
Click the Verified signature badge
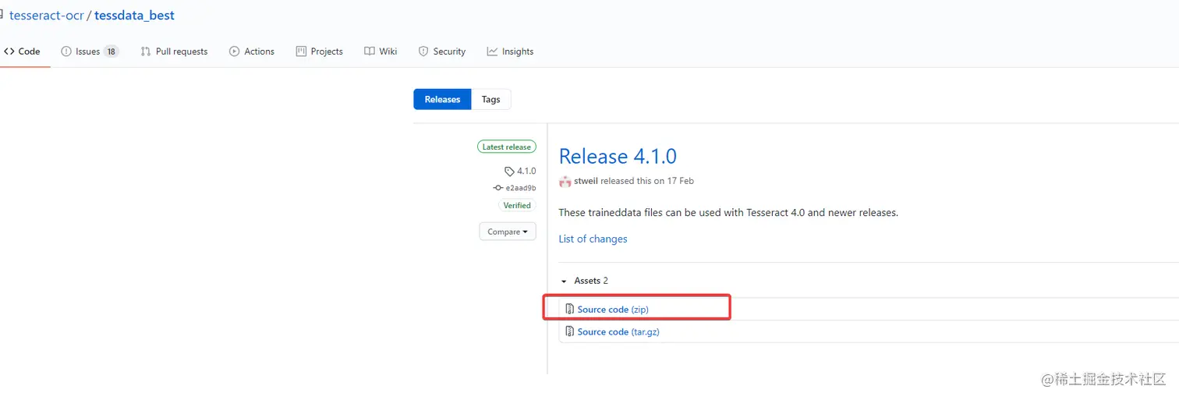(x=517, y=206)
